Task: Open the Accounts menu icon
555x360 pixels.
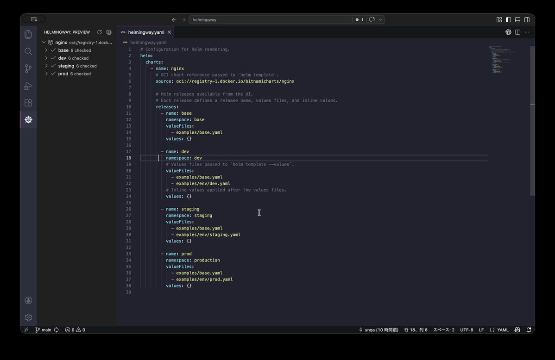Action: (28, 300)
